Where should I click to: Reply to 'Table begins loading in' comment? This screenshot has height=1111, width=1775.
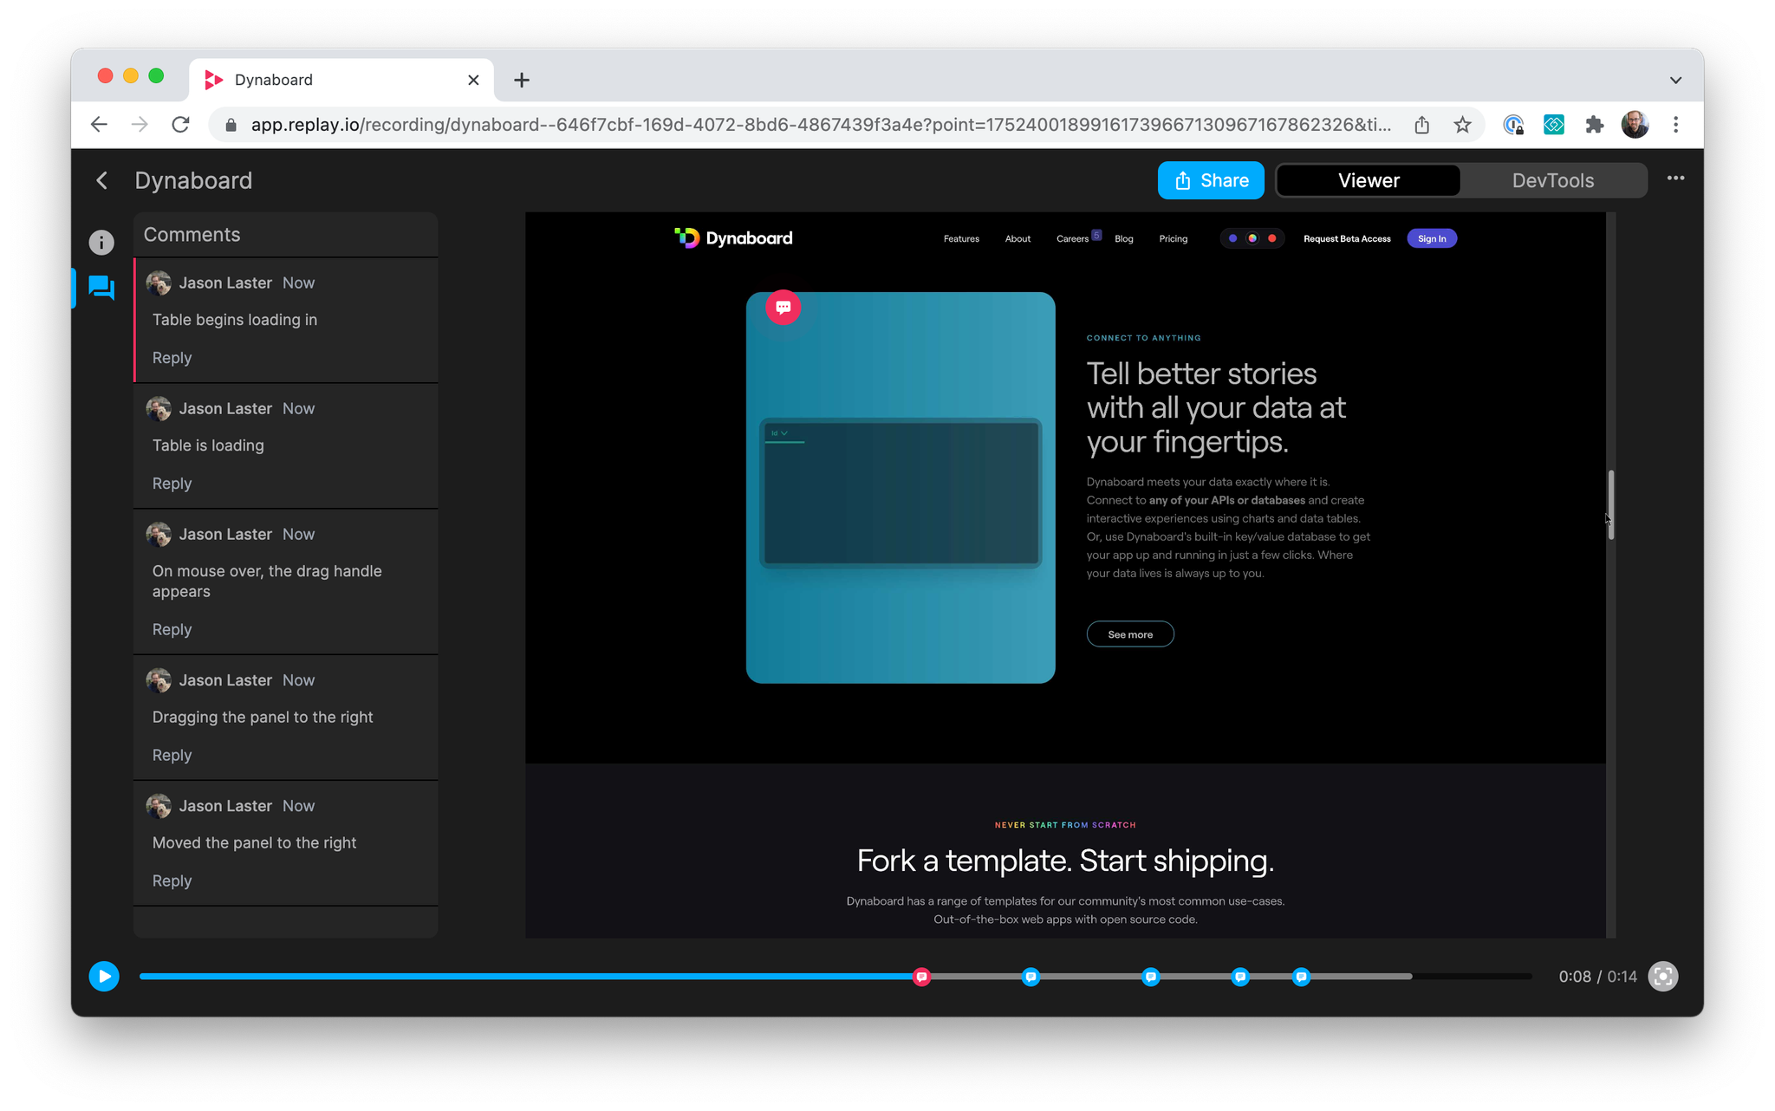tap(172, 358)
